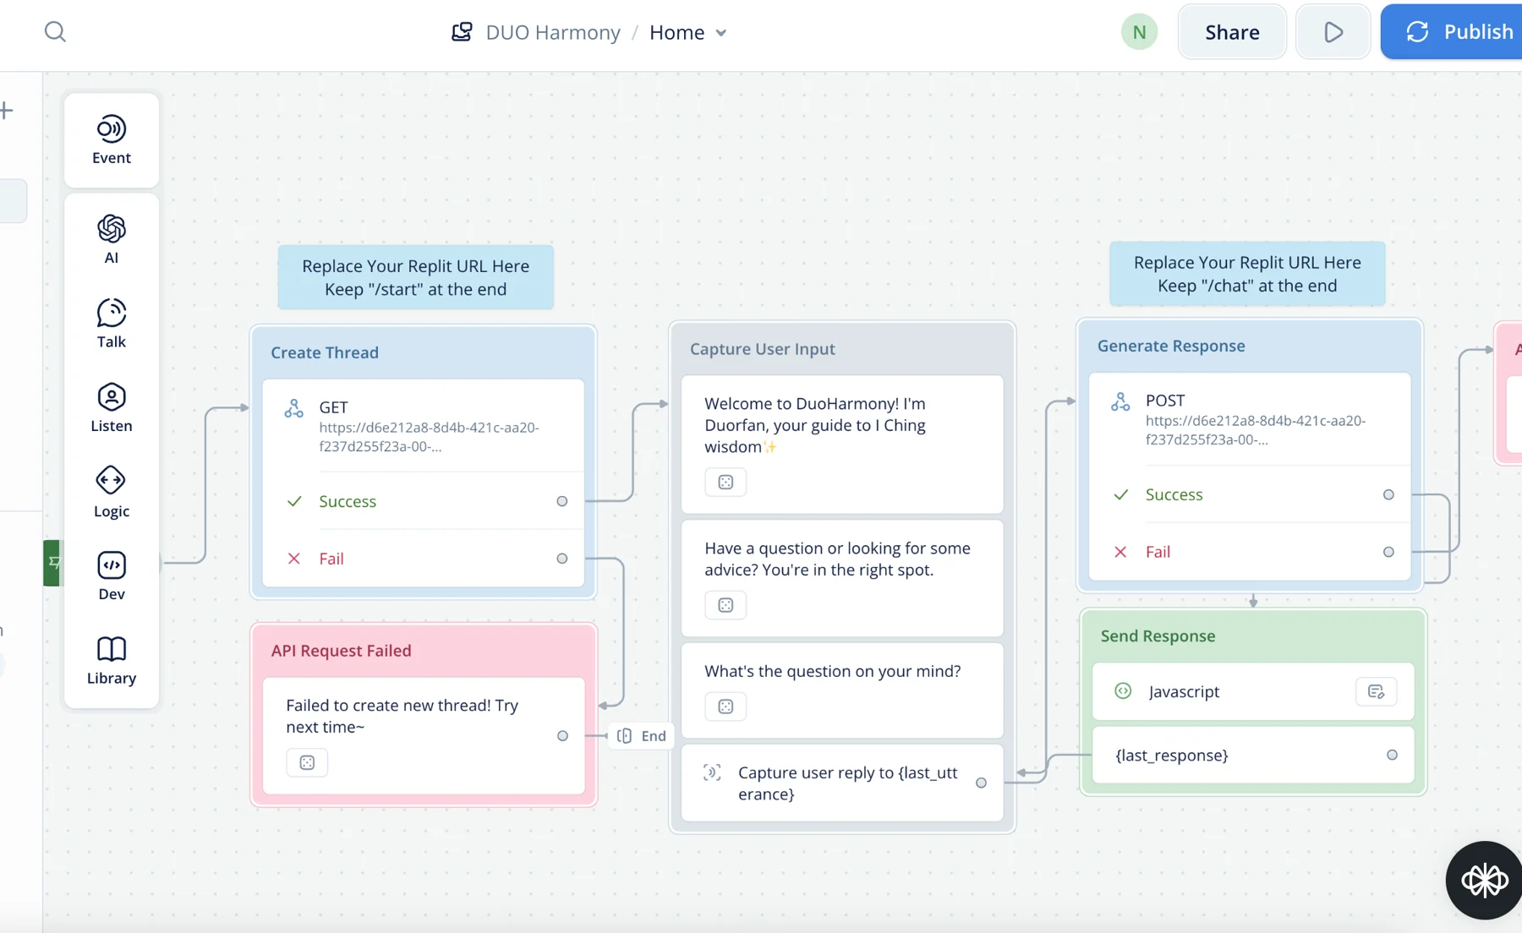
Task: Open the Dev step menu
Action: 112,576
